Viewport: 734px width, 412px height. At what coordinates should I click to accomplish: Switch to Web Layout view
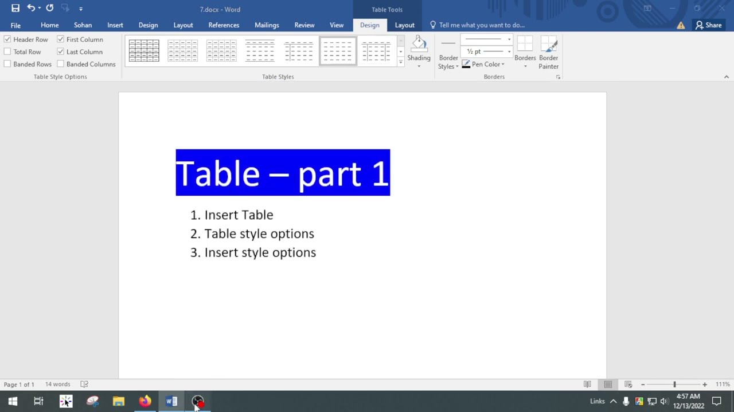(x=628, y=385)
